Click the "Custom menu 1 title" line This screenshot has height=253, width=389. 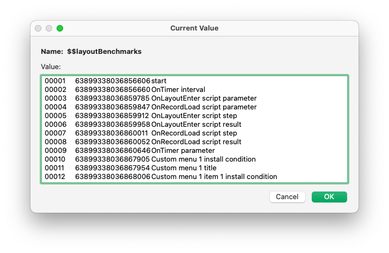[x=185, y=168]
